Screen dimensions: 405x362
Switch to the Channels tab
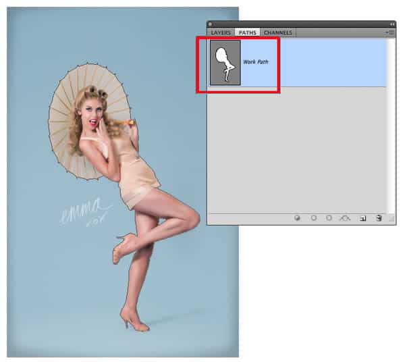pyautogui.click(x=278, y=32)
